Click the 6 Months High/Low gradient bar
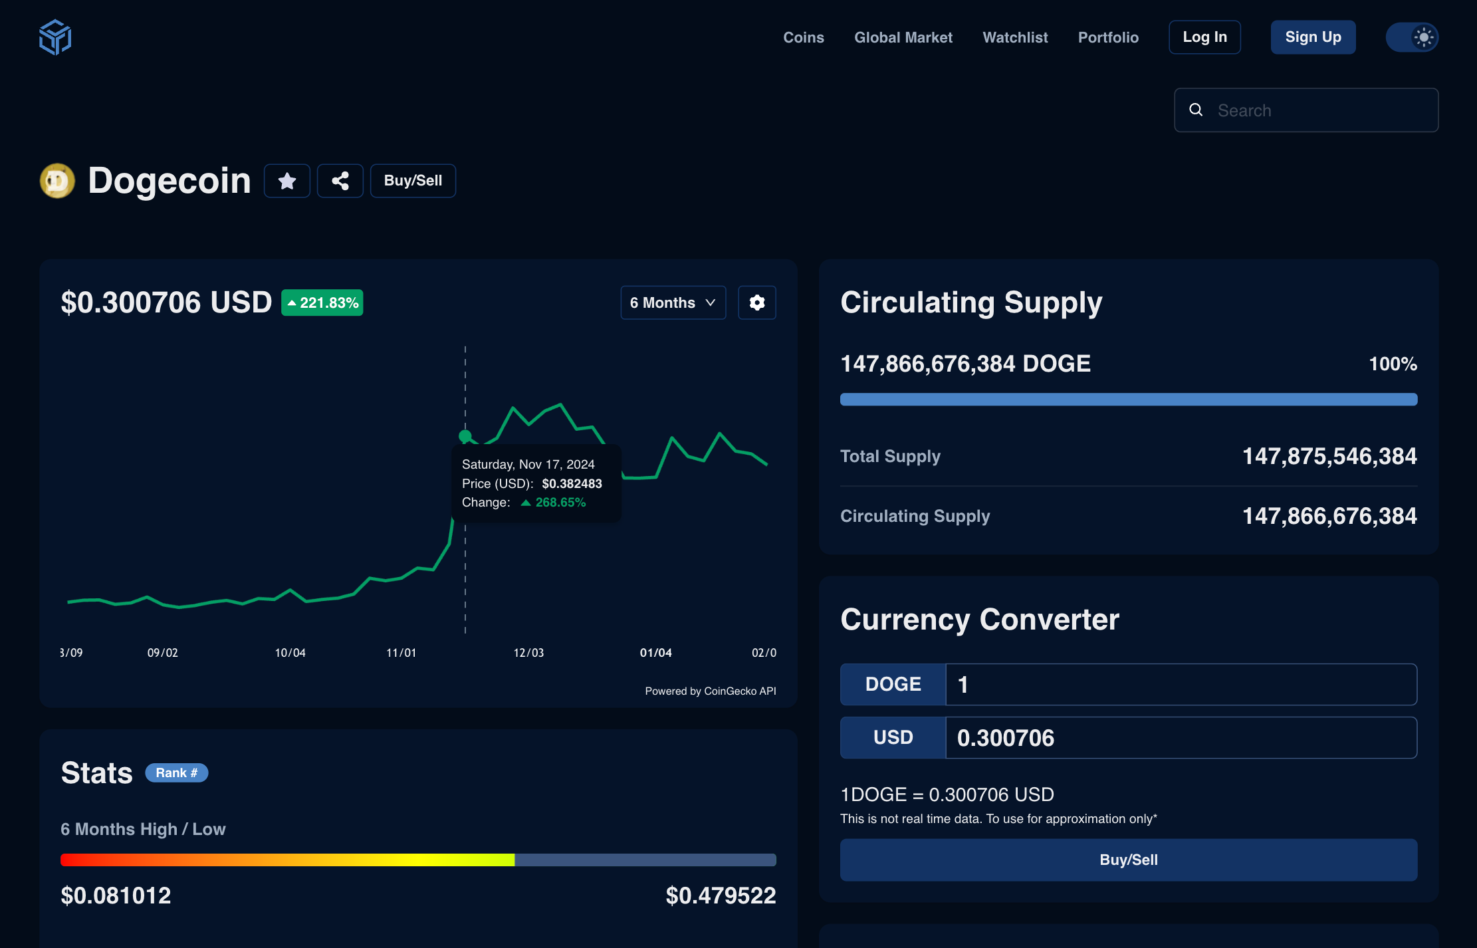Screen dimensions: 1477x948 [418, 860]
